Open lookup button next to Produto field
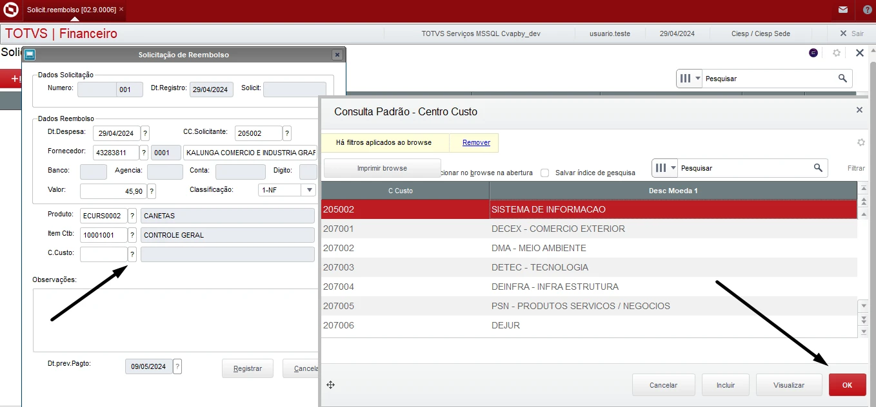 132,216
